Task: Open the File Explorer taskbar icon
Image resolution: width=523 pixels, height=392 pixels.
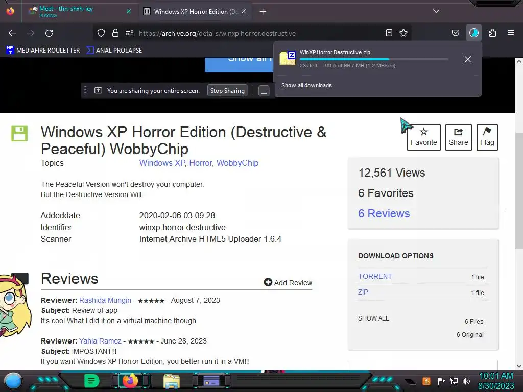Action: pyautogui.click(x=172, y=381)
